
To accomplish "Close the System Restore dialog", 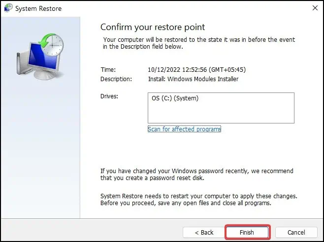I will click(315, 8).
